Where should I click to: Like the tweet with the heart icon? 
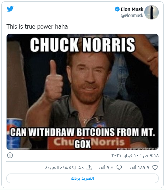pyautogui.click(x=155, y=168)
